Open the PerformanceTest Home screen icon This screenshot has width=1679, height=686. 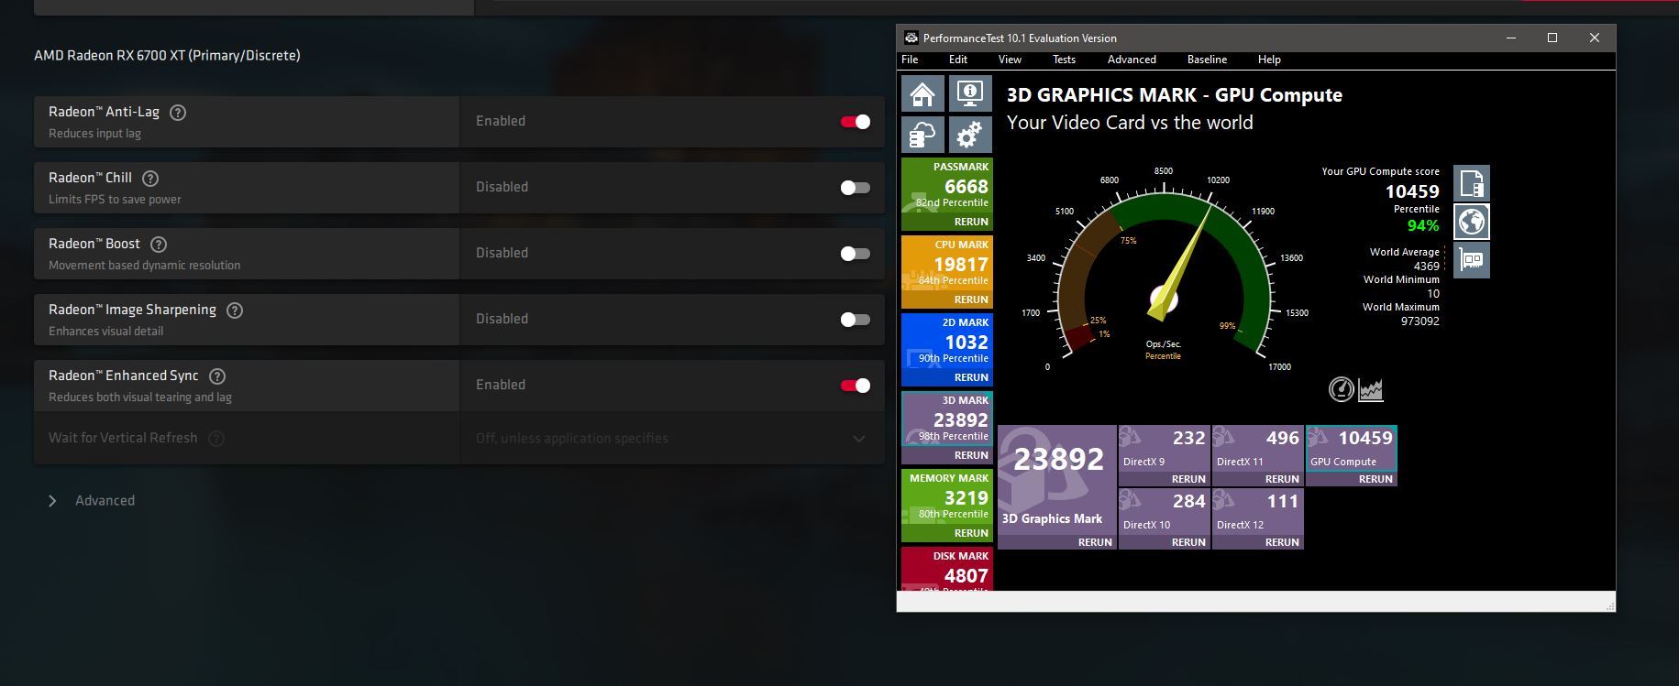point(923,93)
